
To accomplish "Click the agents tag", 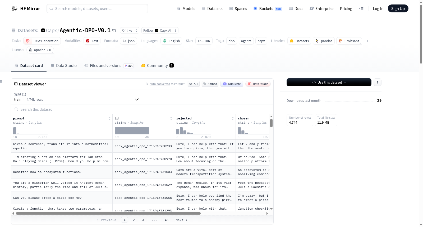I will click(246, 41).
